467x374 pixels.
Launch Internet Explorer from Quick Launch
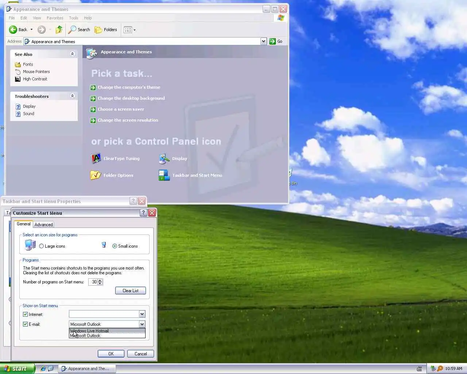click(43, 369)
